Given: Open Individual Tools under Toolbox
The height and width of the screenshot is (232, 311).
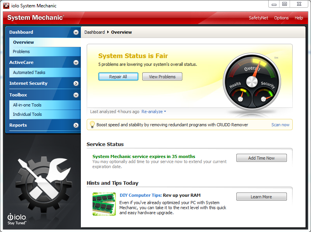Looking at the screenshot, I should click(45, 114).
